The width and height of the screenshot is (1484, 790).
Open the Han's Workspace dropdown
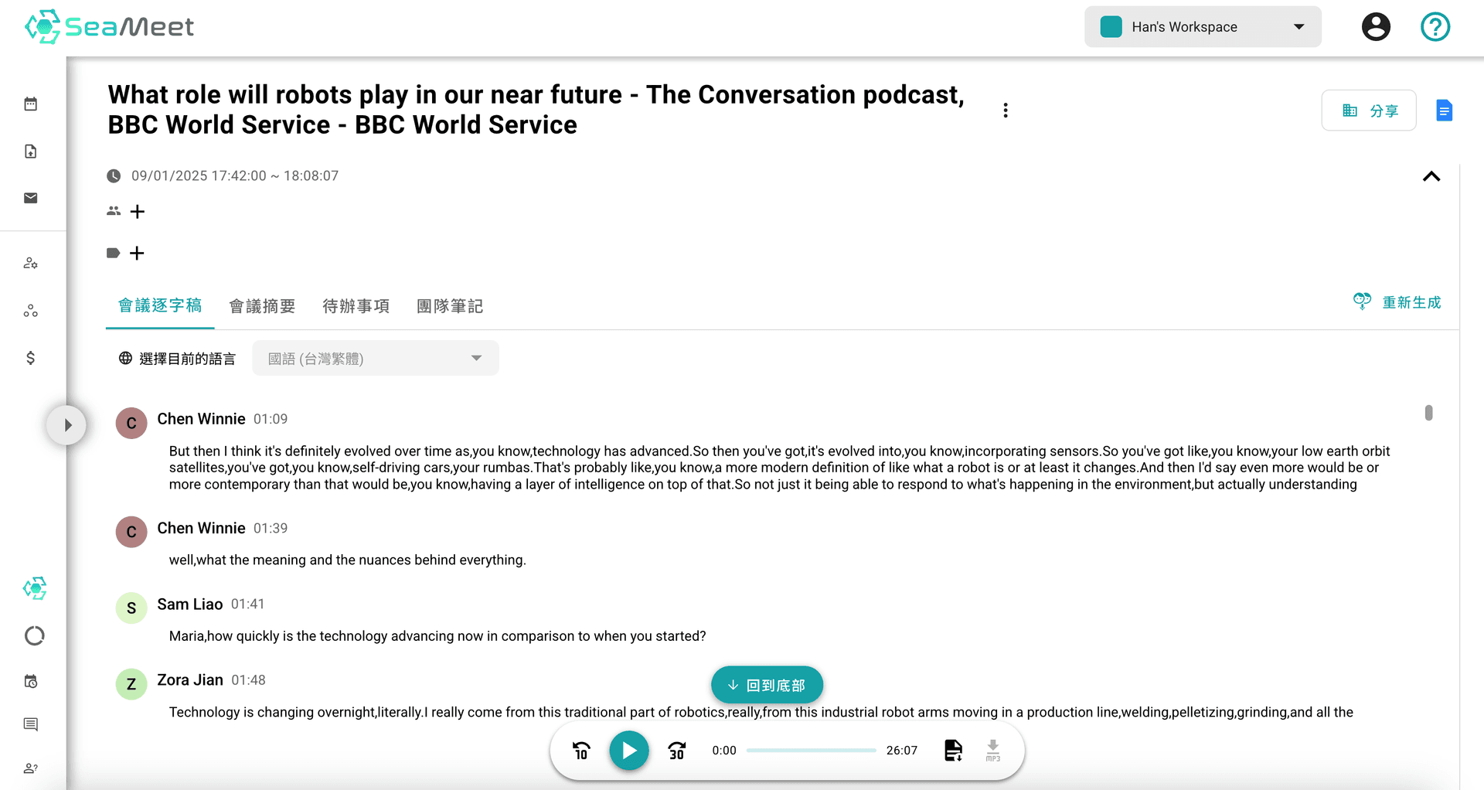click(x=1202, y=27)
